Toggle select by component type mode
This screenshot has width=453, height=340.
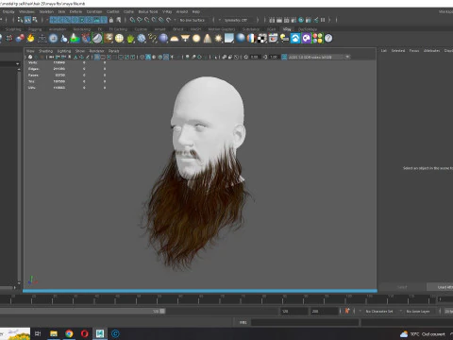[x=35, y=20]
